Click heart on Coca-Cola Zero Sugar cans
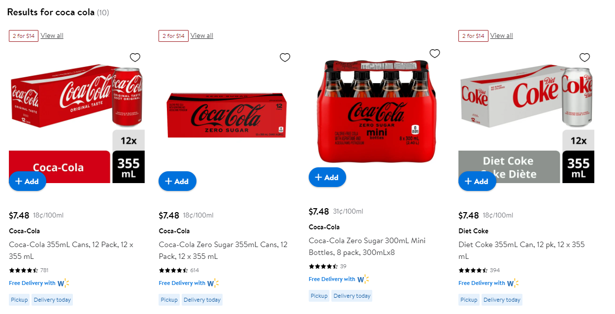Screen dimensions: 615x314 click(x=285, y=58)
